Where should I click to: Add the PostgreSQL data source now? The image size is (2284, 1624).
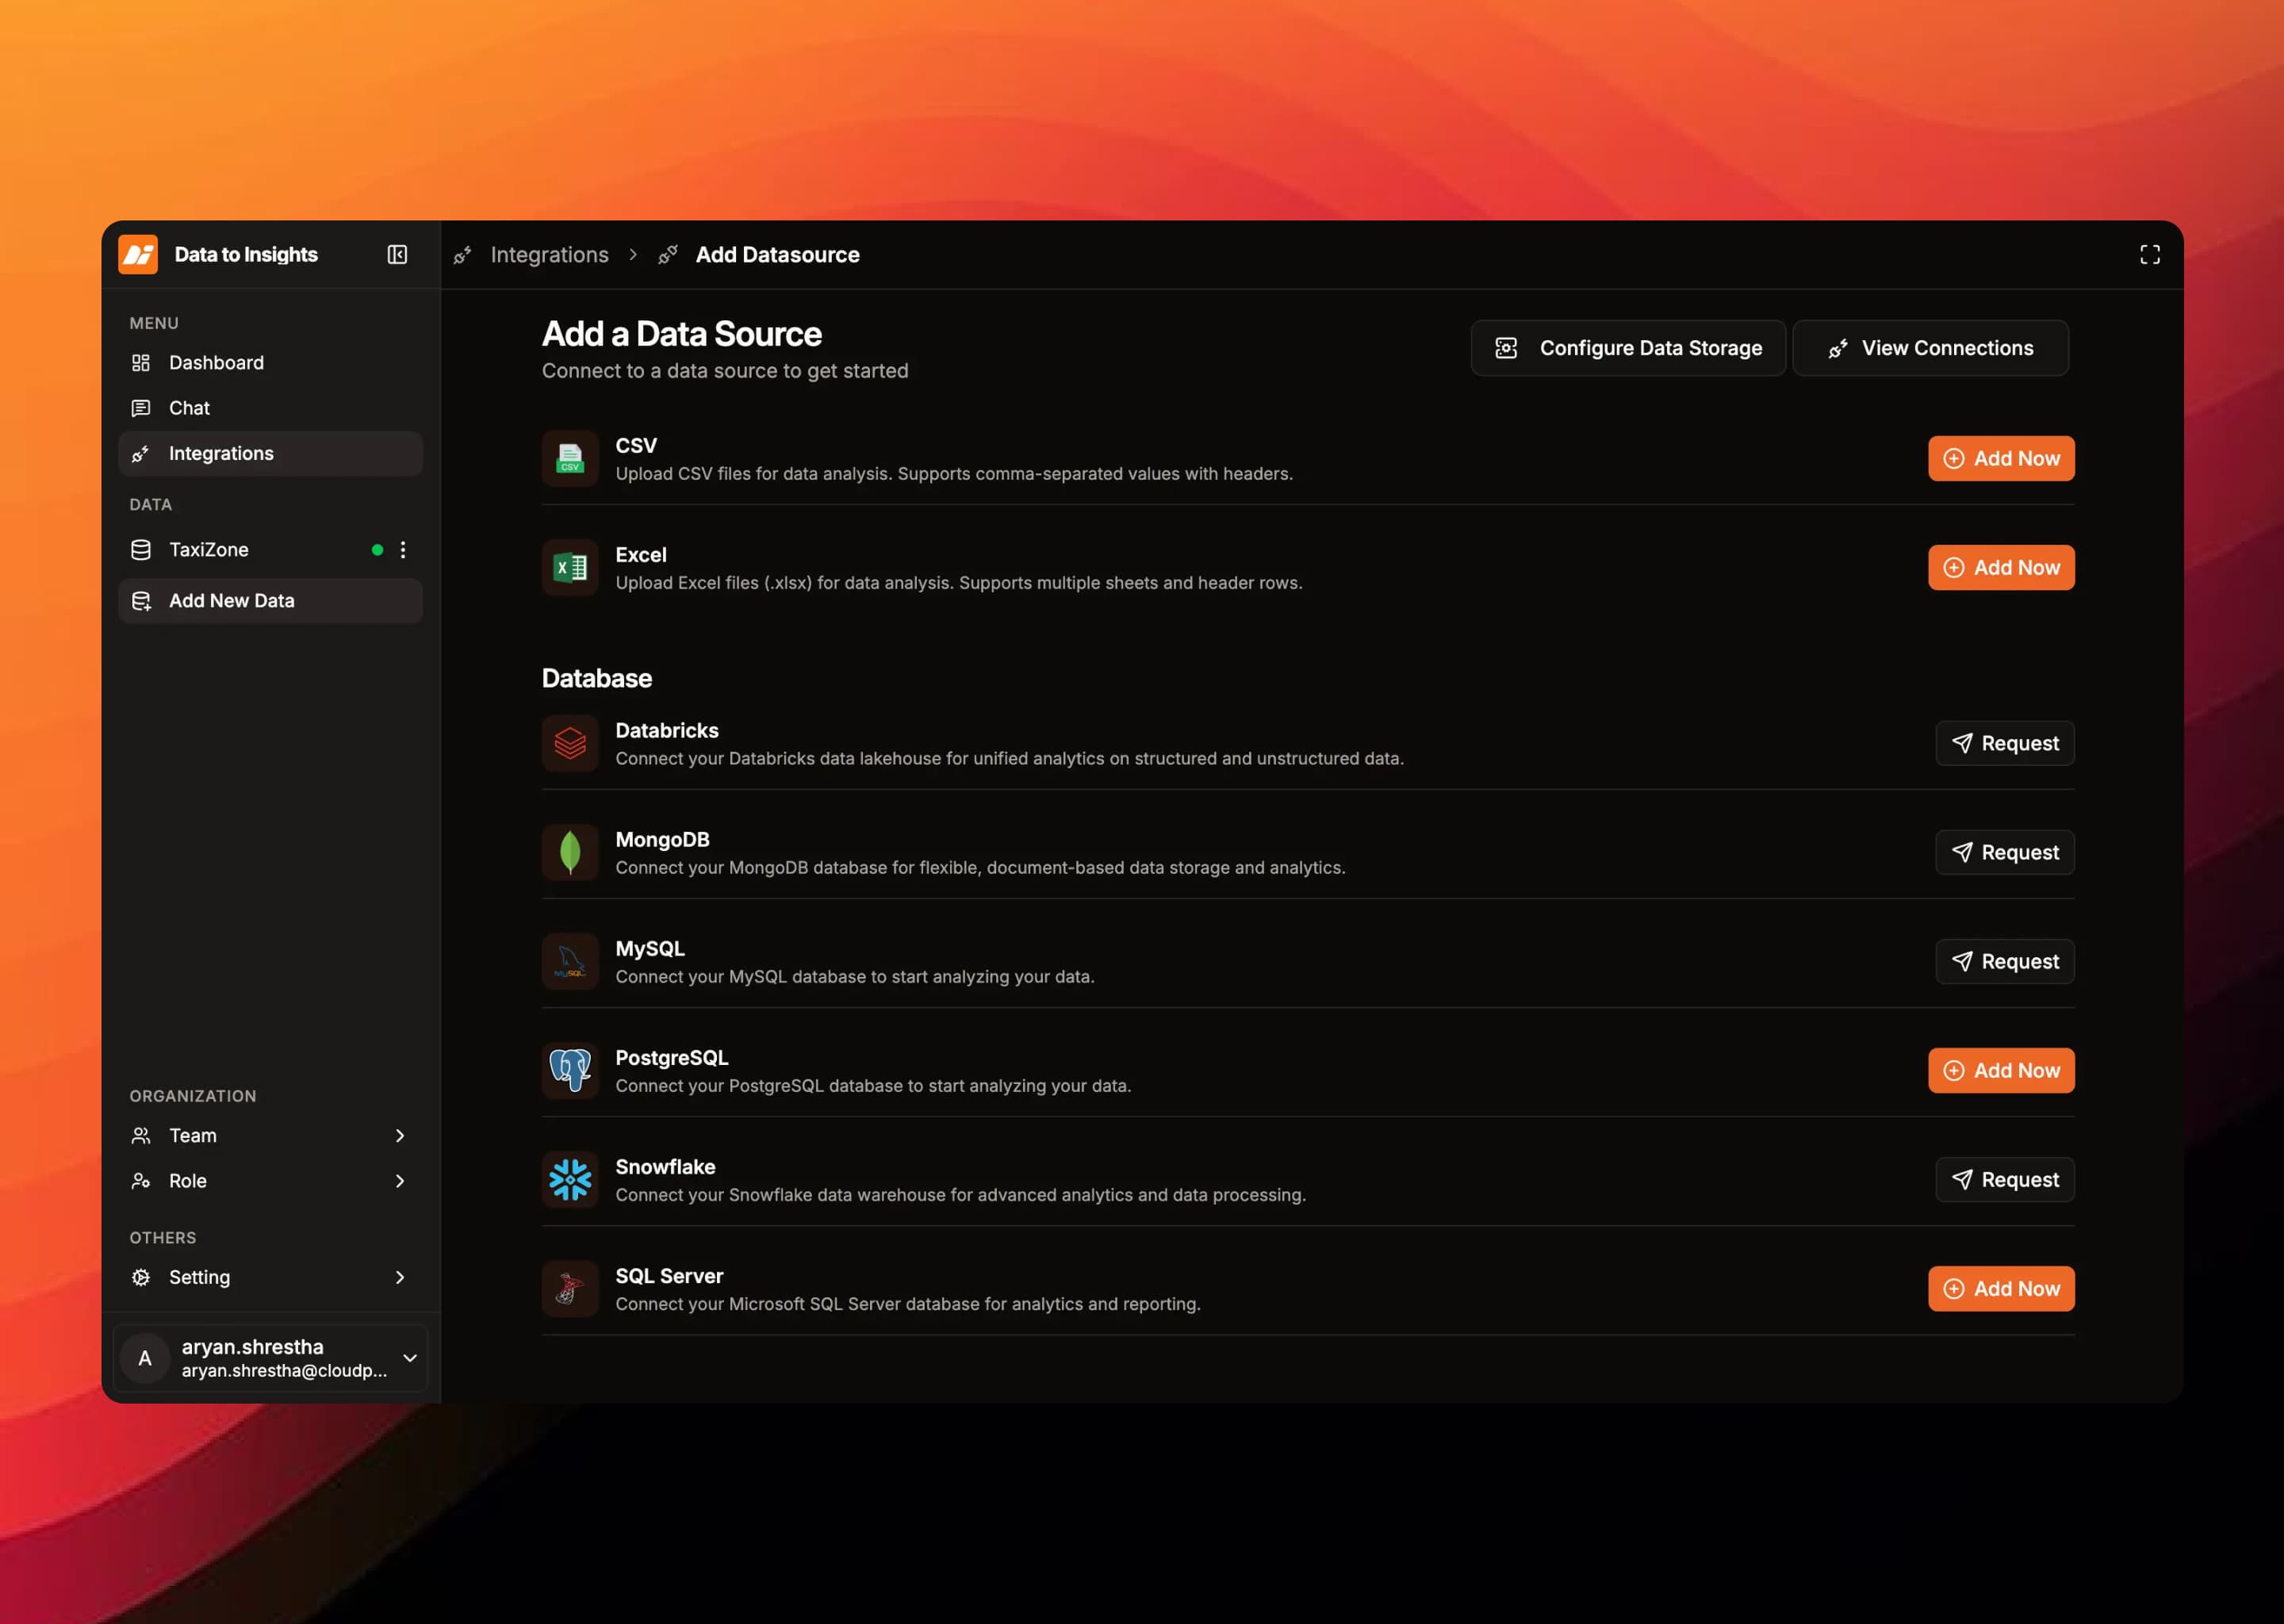tap(2001, 1070)
